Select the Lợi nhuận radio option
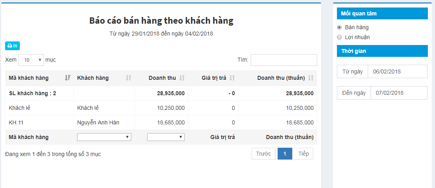 pos(339,37)
